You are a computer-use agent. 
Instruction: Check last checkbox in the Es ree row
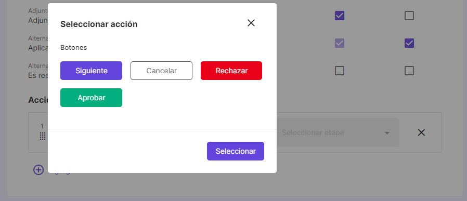pos(409,71)
